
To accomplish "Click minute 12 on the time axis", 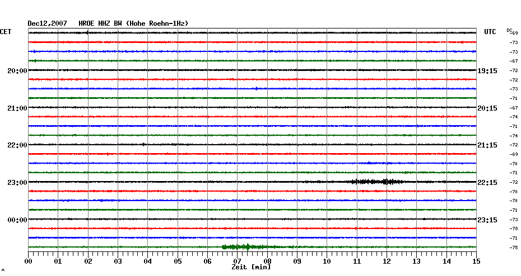I will point(387,261).
